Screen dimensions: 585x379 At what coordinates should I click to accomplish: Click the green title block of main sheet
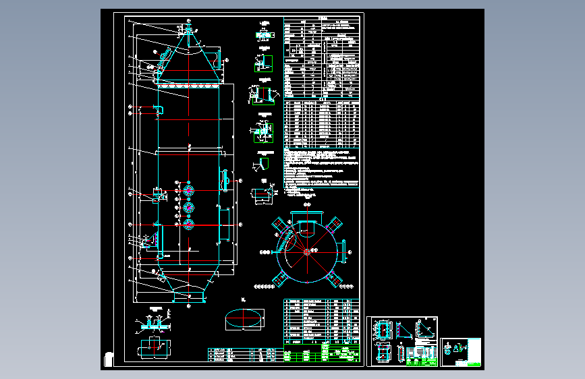322,353
